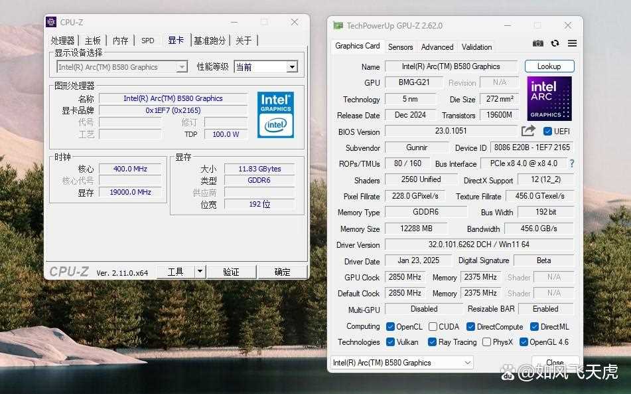Click the share icon next to UEFI
The width and height of the screenshot is (631, 394).
click(x=527, y=131)
